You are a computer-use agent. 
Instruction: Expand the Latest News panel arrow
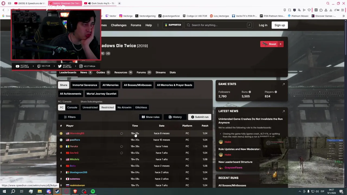point(284,111)
